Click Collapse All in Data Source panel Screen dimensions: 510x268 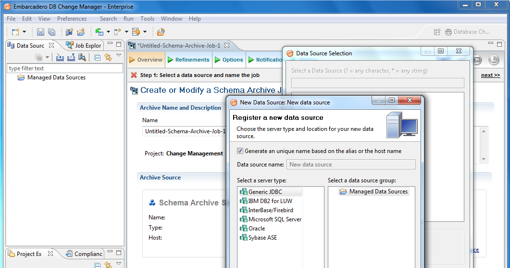coord(97,58)
